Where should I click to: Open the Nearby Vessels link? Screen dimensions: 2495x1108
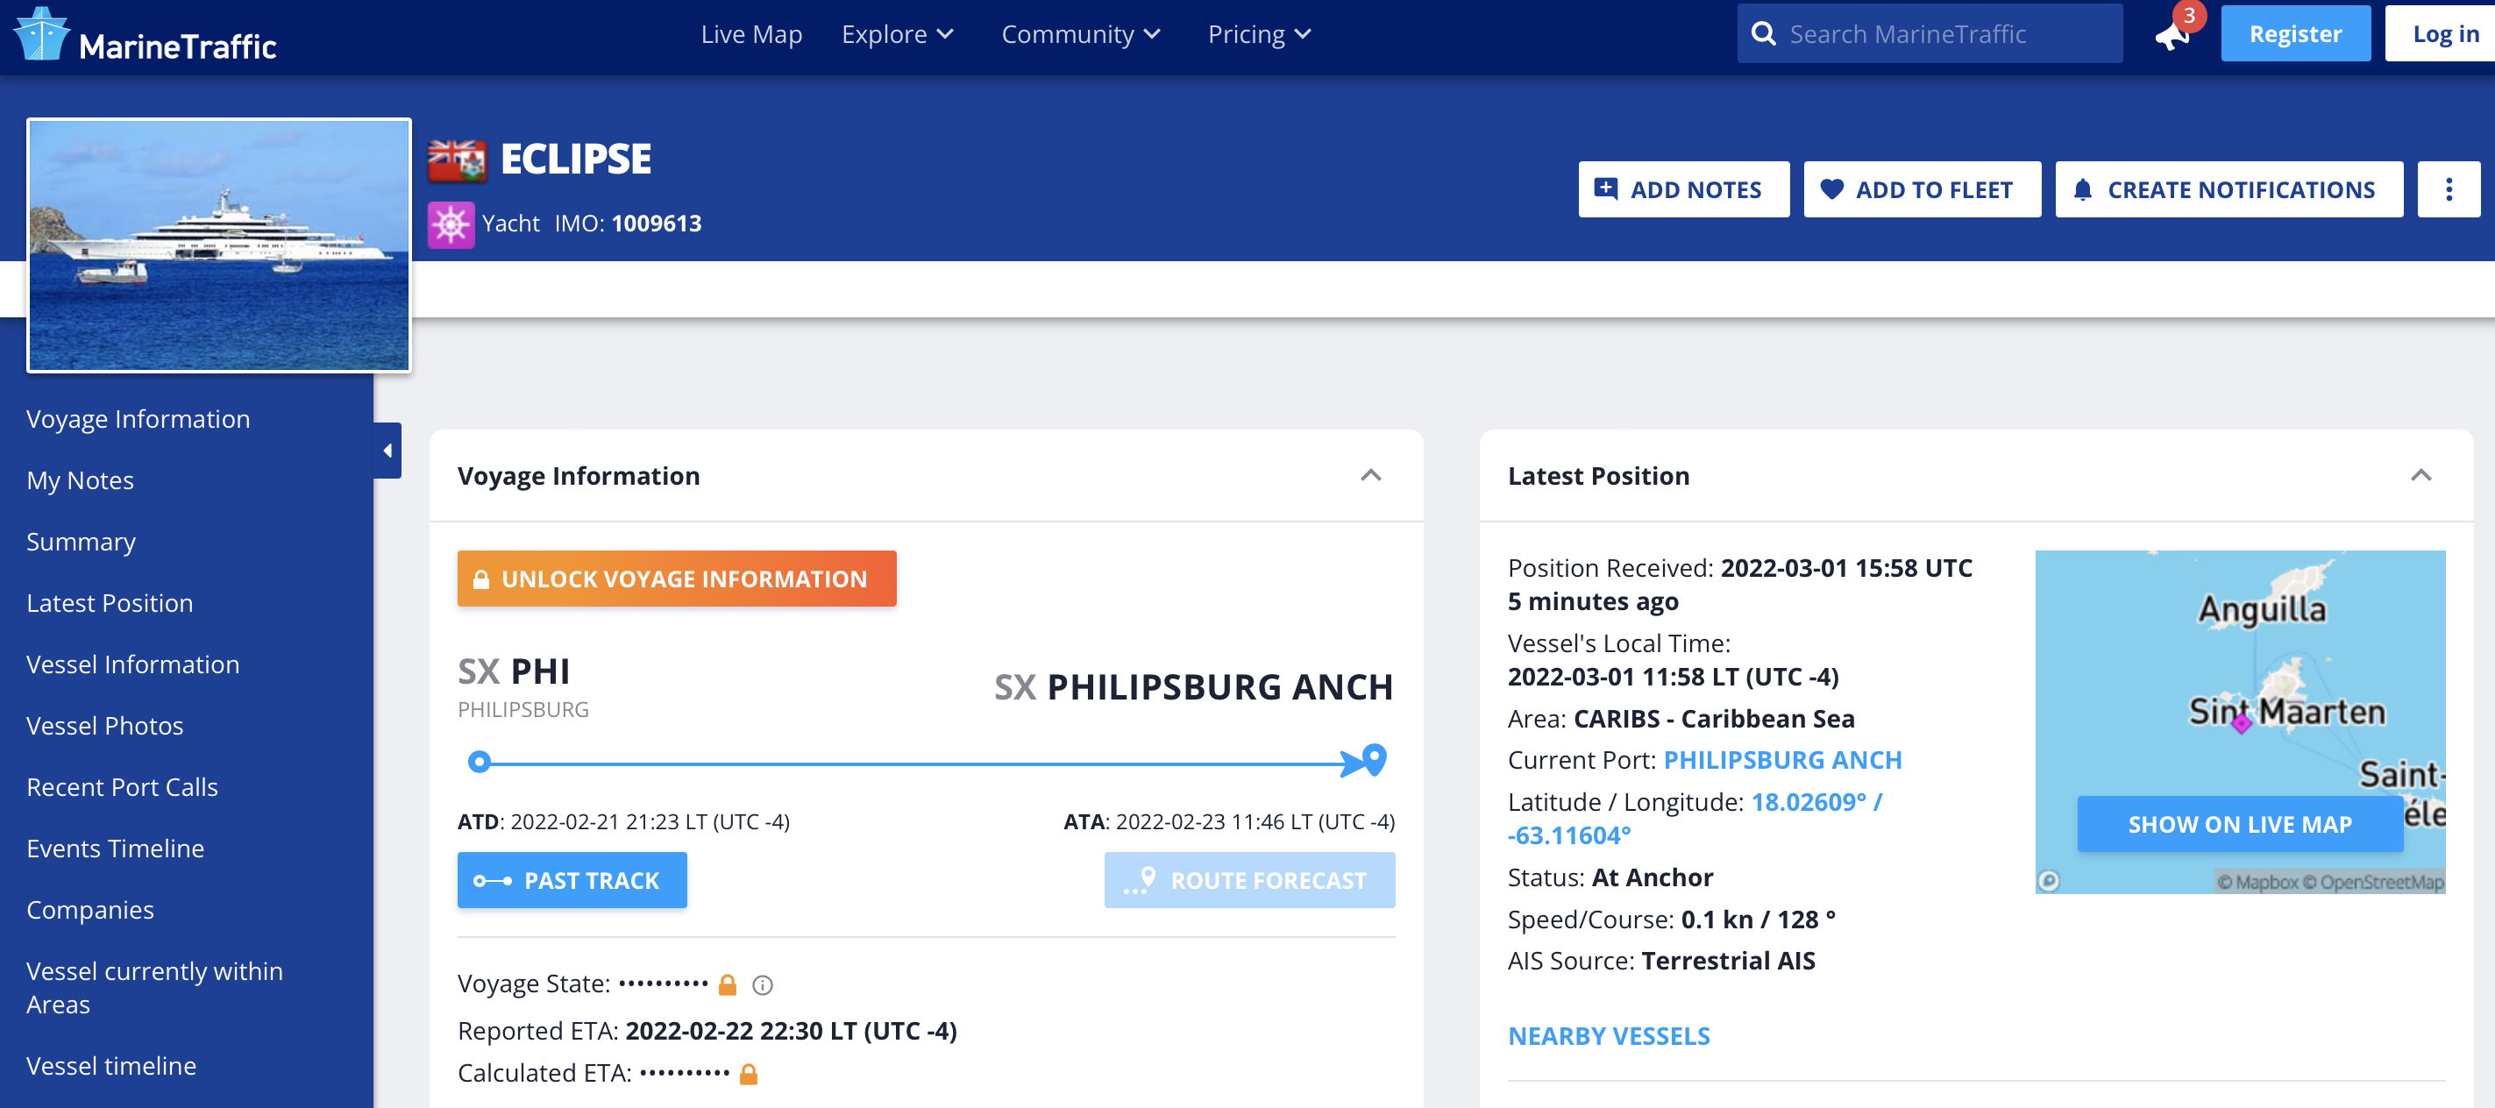point(1609,1036)
